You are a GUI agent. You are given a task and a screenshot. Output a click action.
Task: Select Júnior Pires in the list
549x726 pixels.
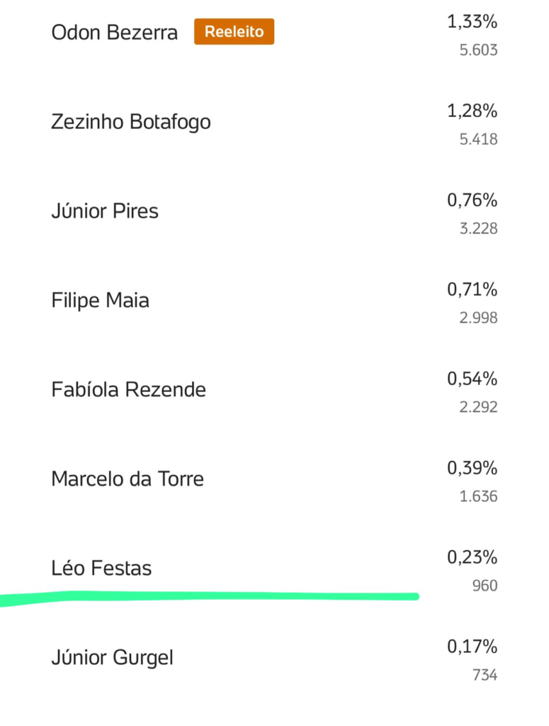coord(105,211)
